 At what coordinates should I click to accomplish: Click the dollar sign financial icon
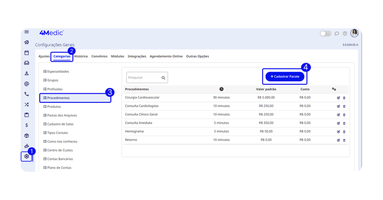click(27, 125)
